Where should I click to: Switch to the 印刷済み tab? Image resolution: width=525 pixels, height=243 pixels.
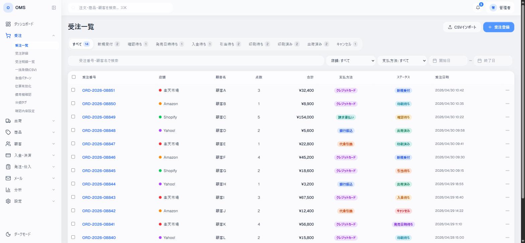click(288, 44)
